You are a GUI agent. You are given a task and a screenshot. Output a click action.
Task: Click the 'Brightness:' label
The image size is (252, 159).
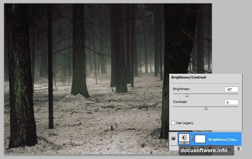pyautogui.click(x=182, y=89)
